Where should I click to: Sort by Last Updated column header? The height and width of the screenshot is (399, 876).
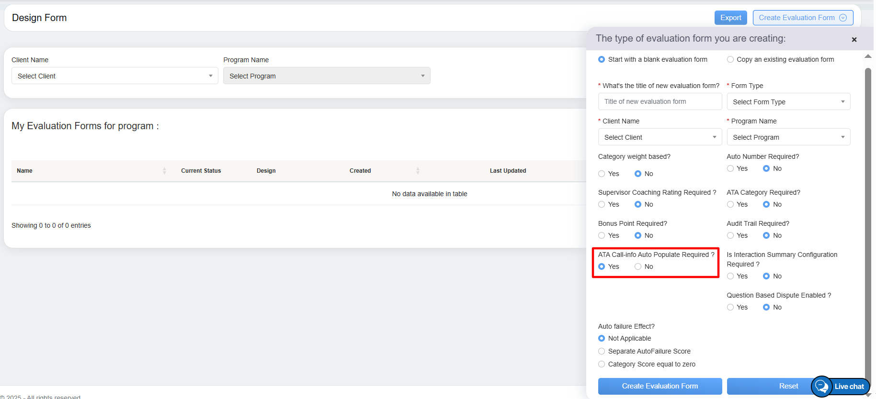(x=508, y=171)
